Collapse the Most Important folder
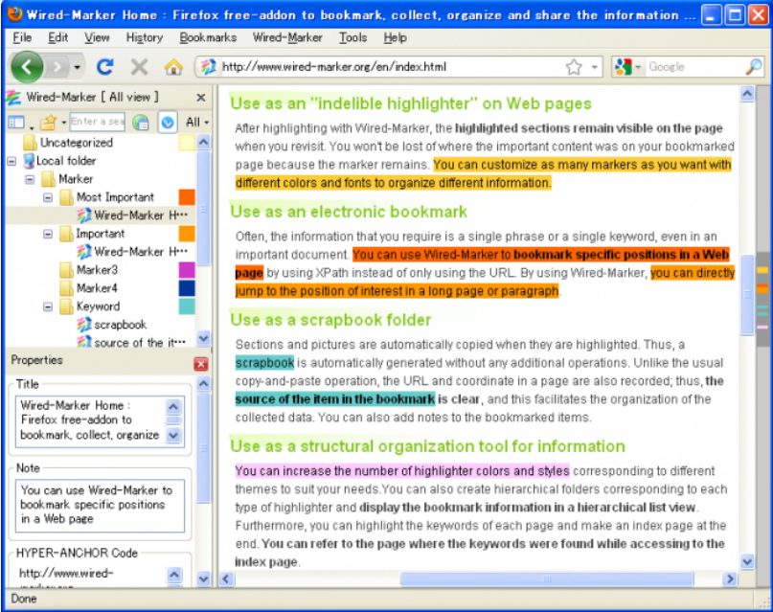The image size is (773, 612). pyautogui.click(x=48, y=197)
